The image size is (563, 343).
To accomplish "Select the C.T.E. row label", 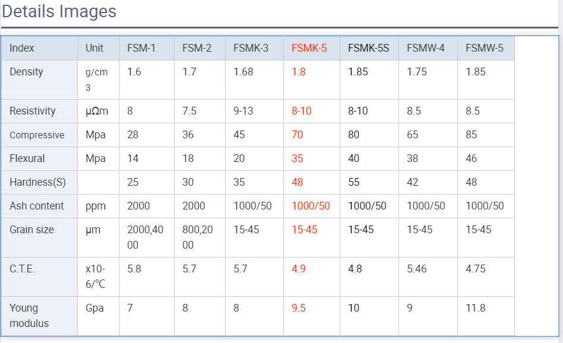I will [22, 269].
